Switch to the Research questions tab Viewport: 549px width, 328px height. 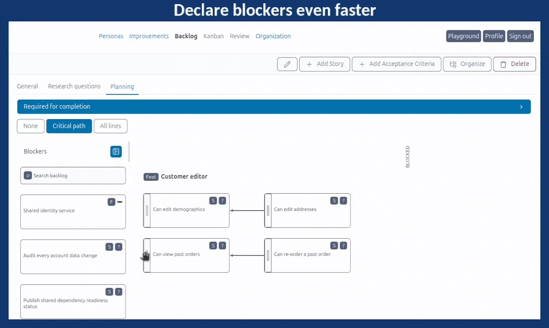(74, 86)
